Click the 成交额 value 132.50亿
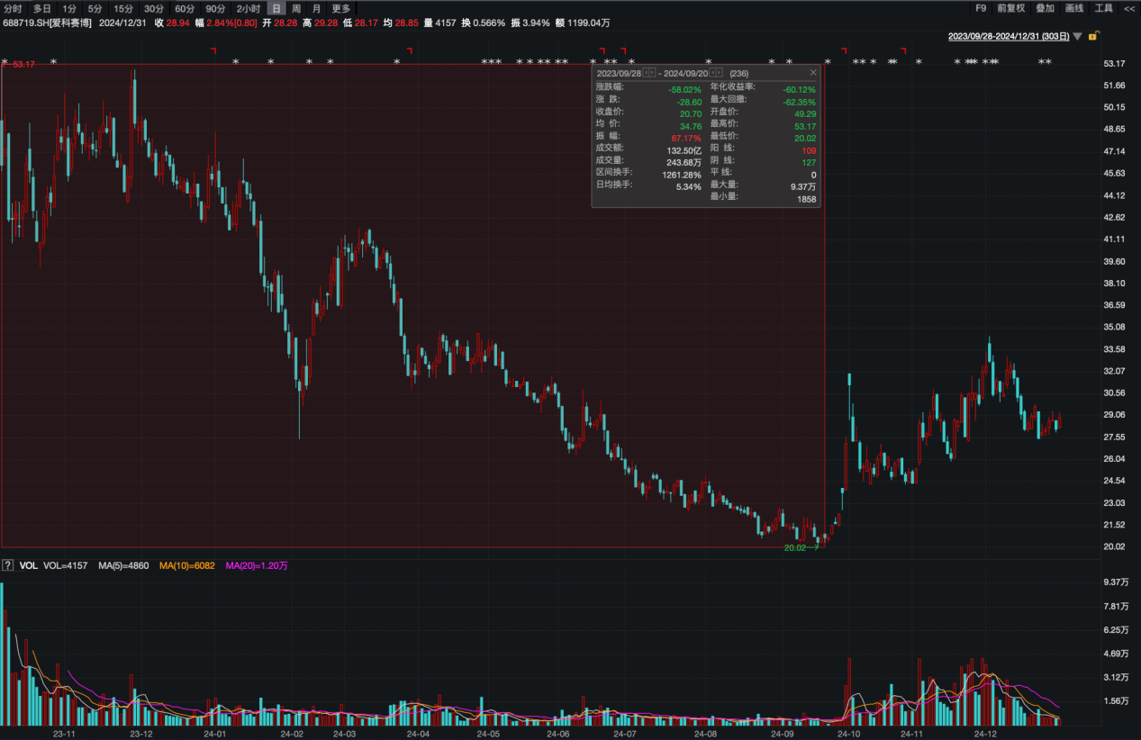Screen dimensions: 1141x740 click(683, 150)
